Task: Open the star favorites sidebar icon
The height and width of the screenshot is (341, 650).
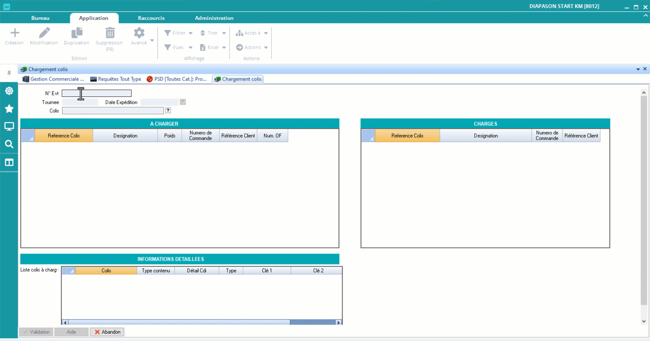Action: click(9, 109)
